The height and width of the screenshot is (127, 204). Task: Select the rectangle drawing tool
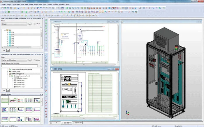pyautogui.click(x=46, y=63)
